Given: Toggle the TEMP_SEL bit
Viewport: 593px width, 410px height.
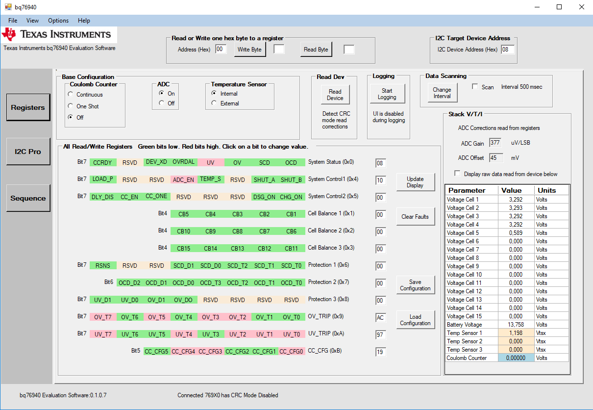Looking at the screenshot, I should point(211,179).
